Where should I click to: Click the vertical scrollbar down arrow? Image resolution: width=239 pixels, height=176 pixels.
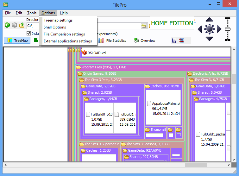(234, 160)
